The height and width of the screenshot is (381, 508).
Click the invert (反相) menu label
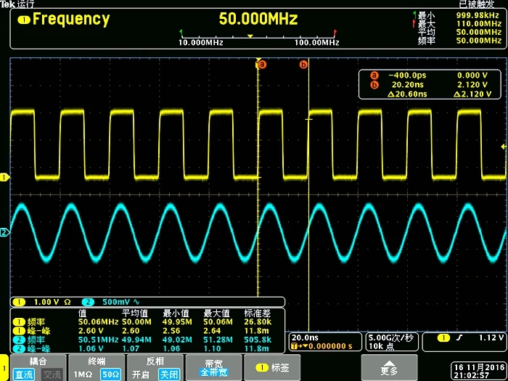[155, 361]
